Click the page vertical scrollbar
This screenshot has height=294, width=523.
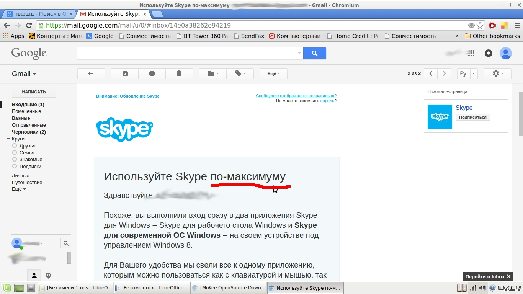click(x=521, y=114)
